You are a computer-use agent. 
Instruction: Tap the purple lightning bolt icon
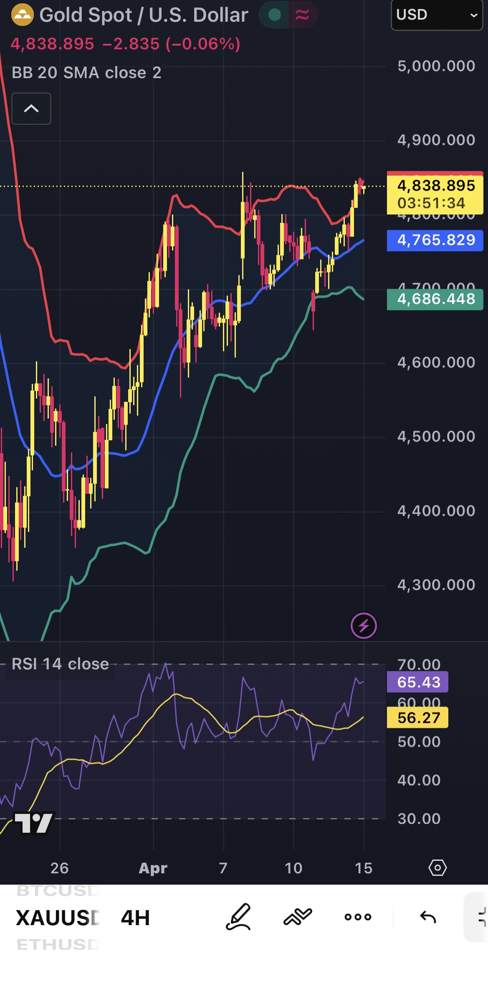point(364,626)
